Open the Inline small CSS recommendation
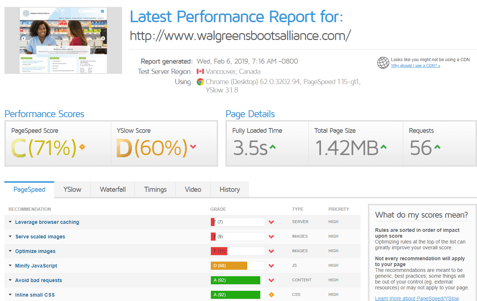The height and width of the screenshot is (301, 477). tap(35, 295)
